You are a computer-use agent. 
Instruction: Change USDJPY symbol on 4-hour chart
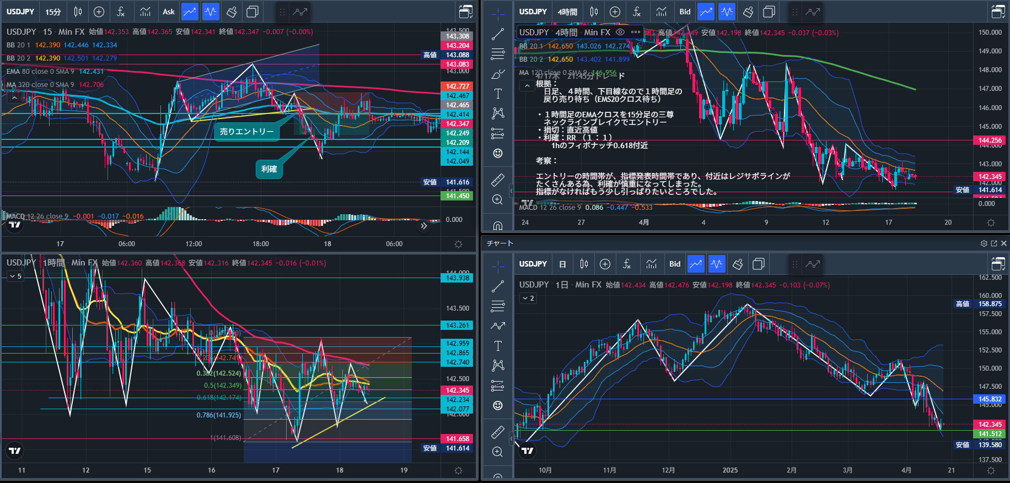coord(533,12)
